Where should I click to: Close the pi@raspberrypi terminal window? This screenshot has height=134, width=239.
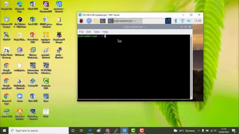click(x=190, y=27)
